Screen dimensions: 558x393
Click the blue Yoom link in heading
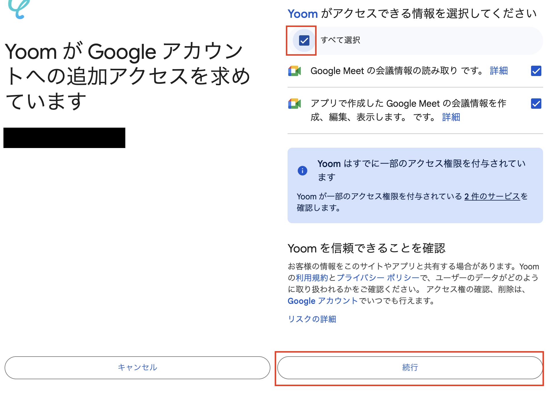[303, 14]
